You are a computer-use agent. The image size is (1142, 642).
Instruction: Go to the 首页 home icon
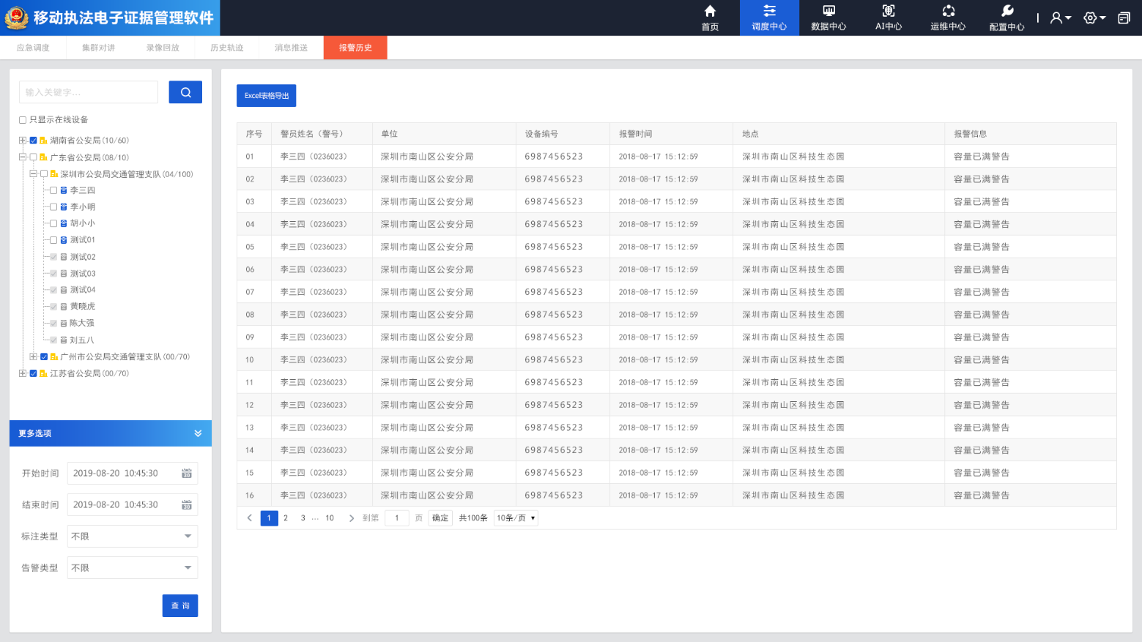(x=710, y=11)
